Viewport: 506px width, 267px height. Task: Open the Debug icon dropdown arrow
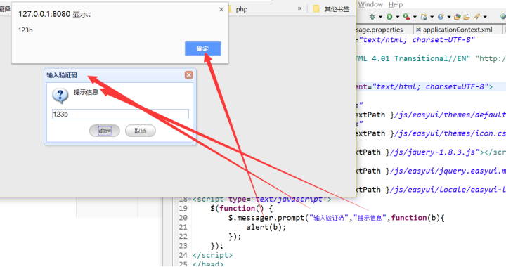tap(380, 17)
